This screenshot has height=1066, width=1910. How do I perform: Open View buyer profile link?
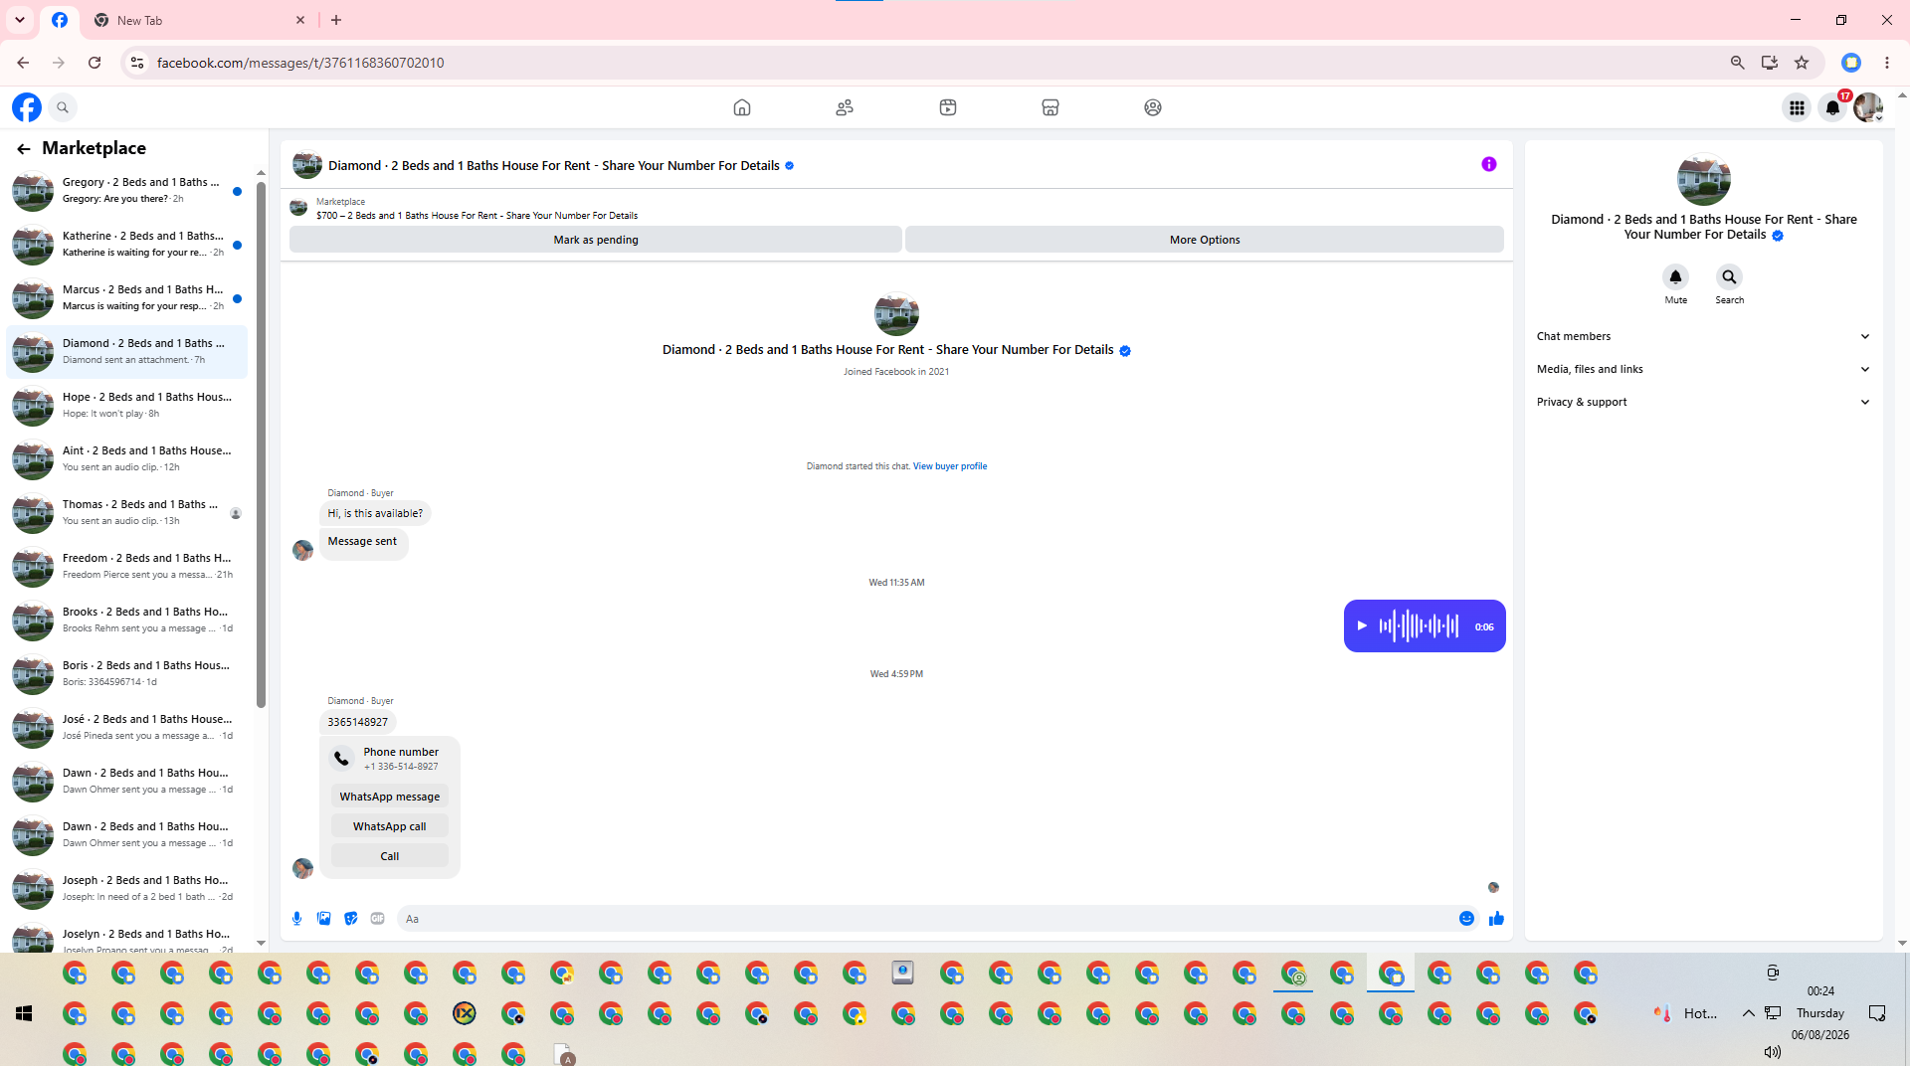(x=950, y=466)
